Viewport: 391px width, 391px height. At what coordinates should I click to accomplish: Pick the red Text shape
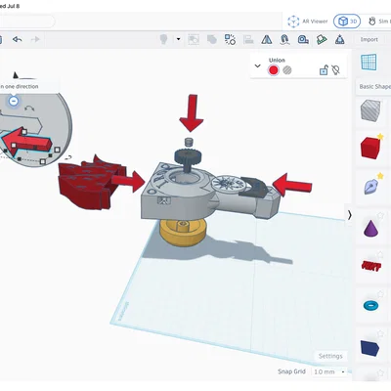[370, 266]
